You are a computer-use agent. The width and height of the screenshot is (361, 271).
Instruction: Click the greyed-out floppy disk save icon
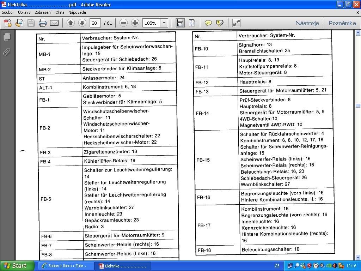31,23
